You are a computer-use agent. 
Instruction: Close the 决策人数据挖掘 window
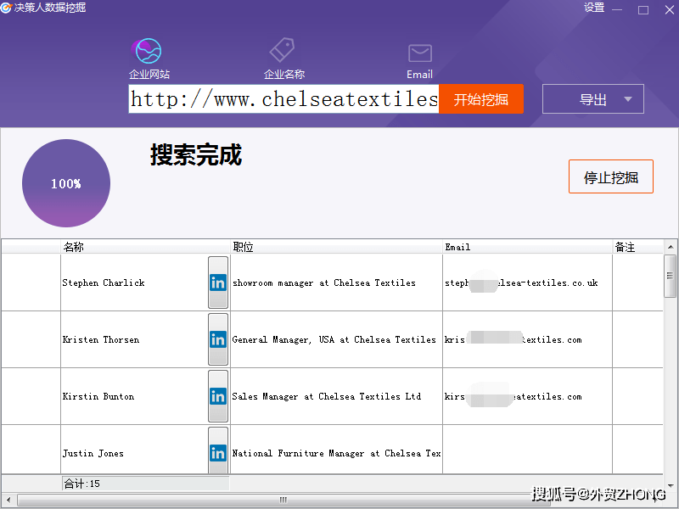coord(670,9)
